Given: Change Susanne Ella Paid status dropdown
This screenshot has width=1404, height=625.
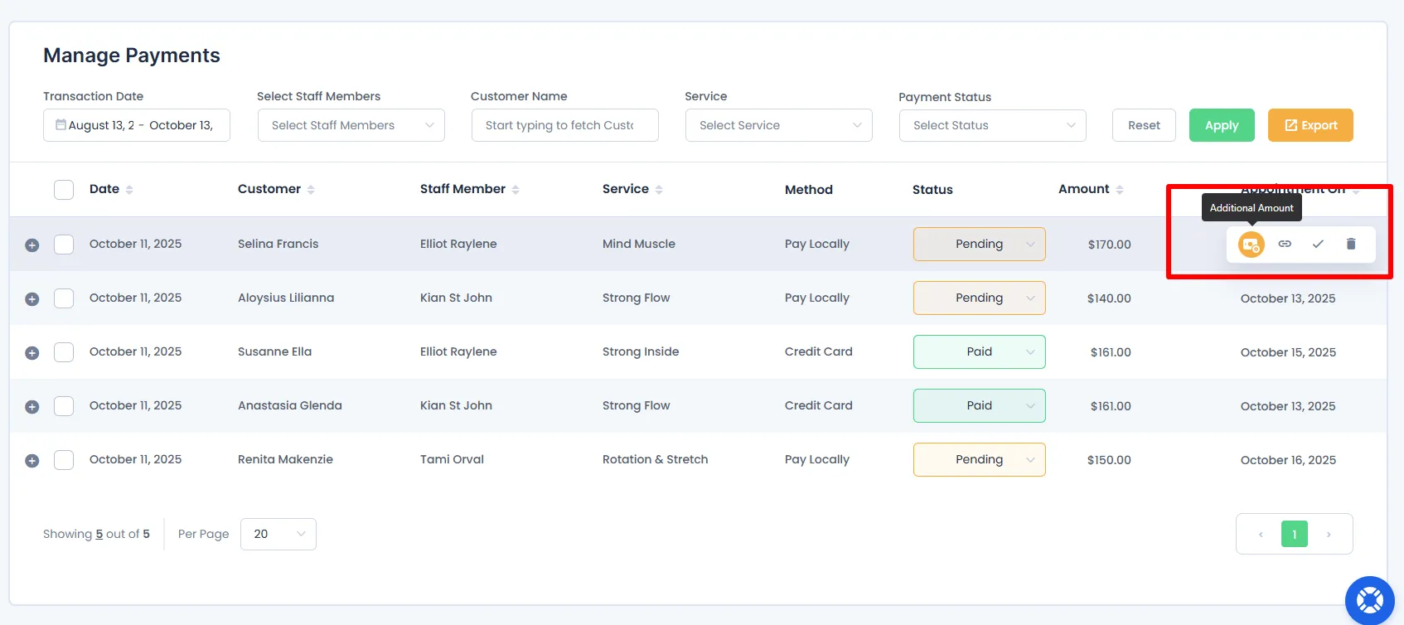Looking at the screenshot, I should [x=980, y=352].
